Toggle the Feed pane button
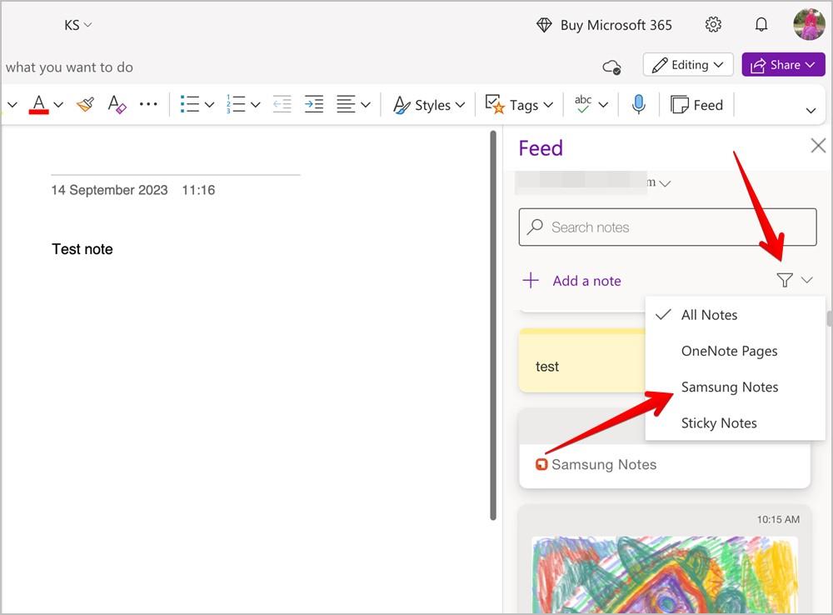 click(696, 105)
